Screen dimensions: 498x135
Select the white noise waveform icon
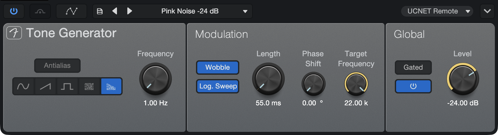click(x=89, y=86)
